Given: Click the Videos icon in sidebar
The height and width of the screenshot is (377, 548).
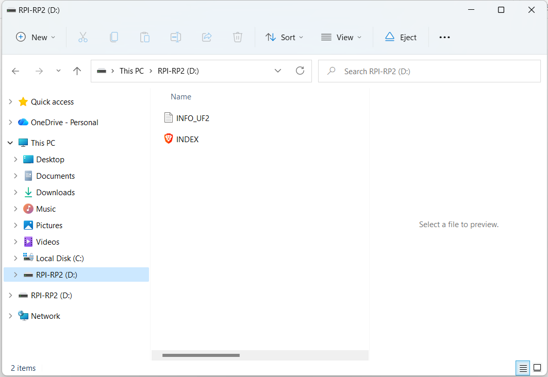Looking at the screenshot, I should coord(28,242).
